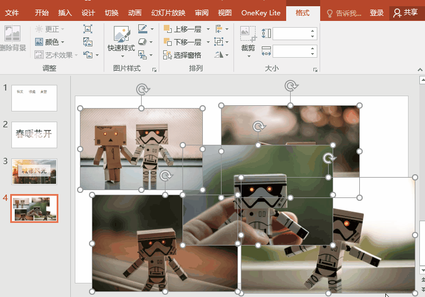Switch to the 插入 tab
425x297 pixels.
coord(65,12)
